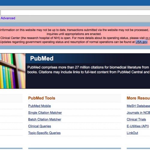Open Batch Citation Matcher
Image resolution: width=150 pixels, height=150 pixels.
(x=45, y=119)
